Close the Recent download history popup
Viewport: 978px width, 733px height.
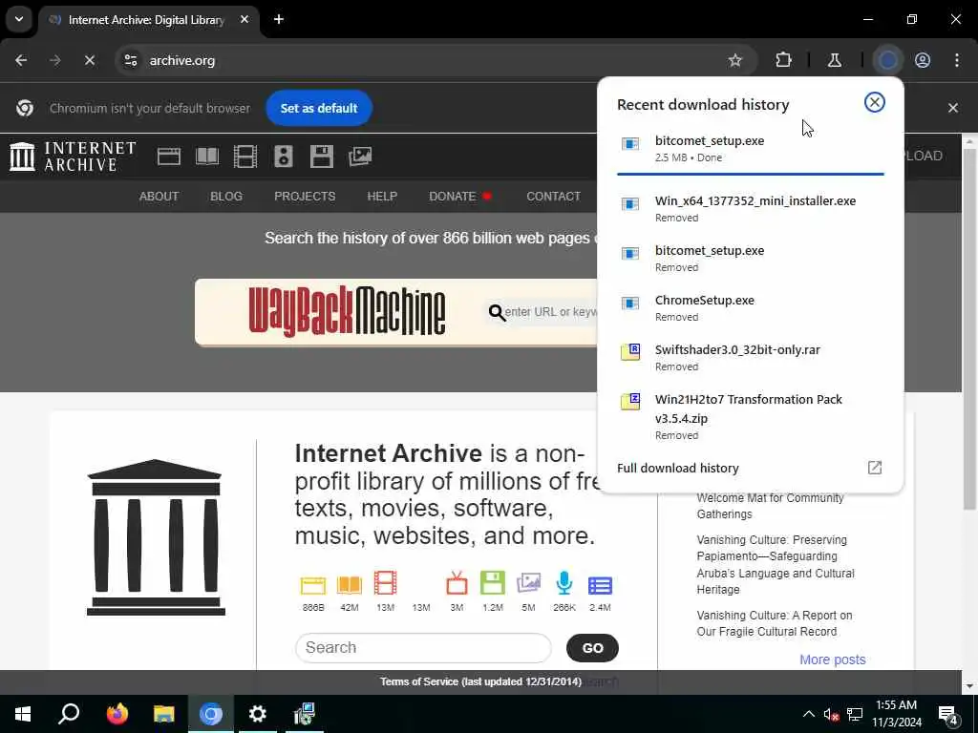coord(875,102)
